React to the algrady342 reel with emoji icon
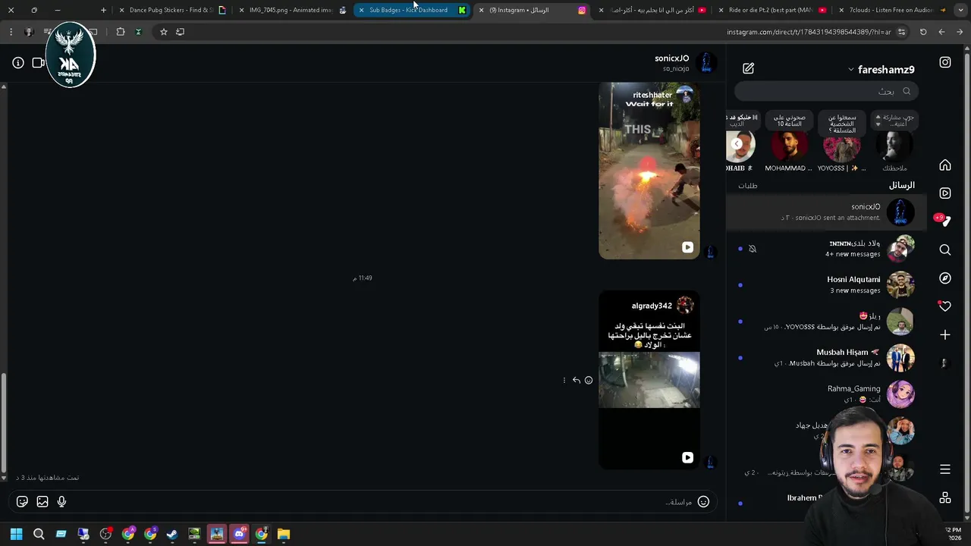971x546 pixels. point(589,380)
